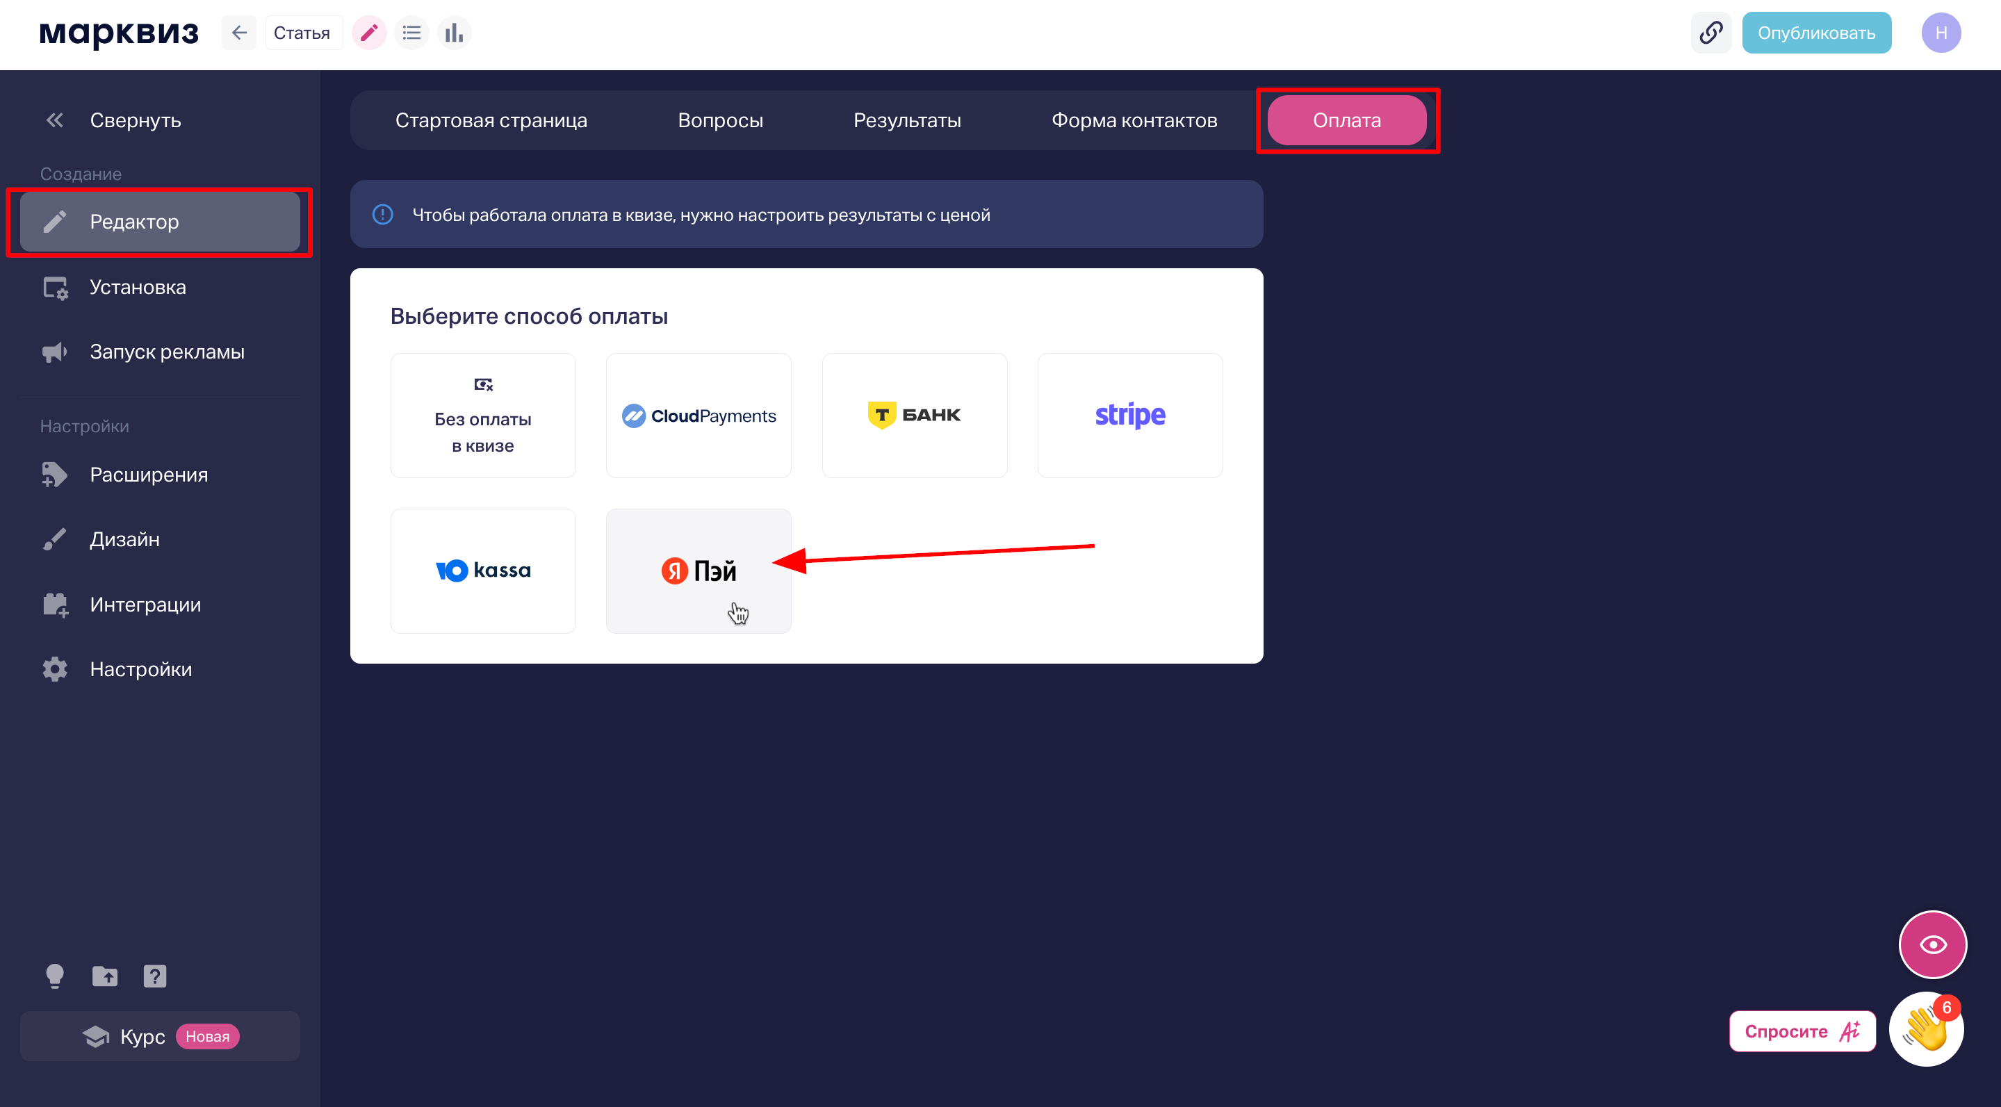Image resolution: width=2001 pixels, height=1107 pixels.
Task: Open the pink pencil editor icon in header
Action: (369, 33)
